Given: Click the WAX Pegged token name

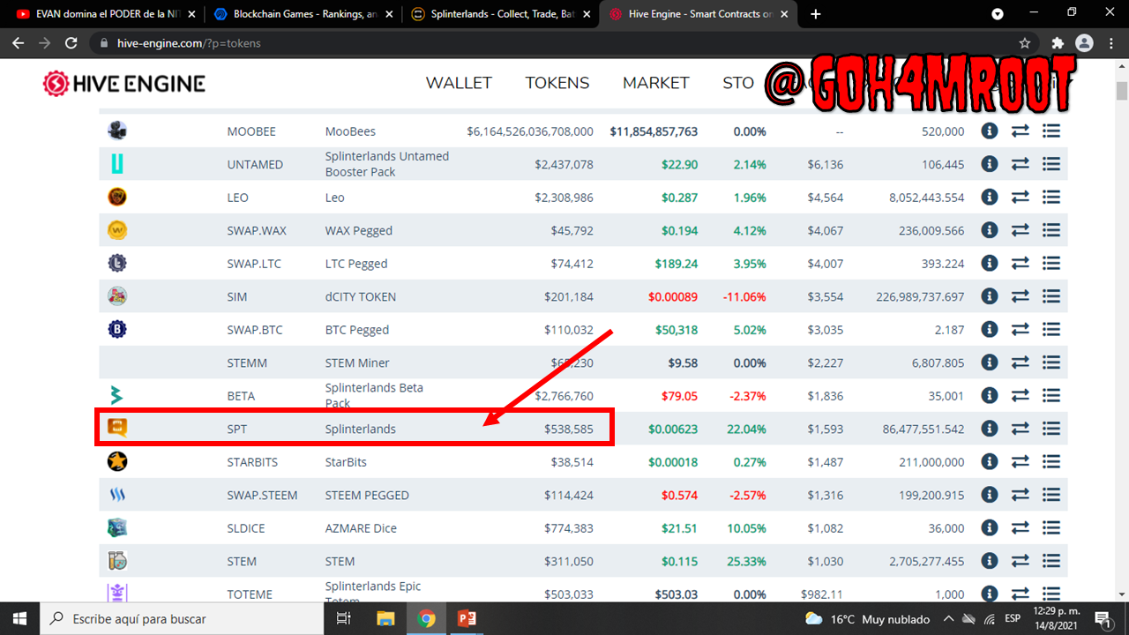Looking at the screenshot, I should click(x=358, y=230).
